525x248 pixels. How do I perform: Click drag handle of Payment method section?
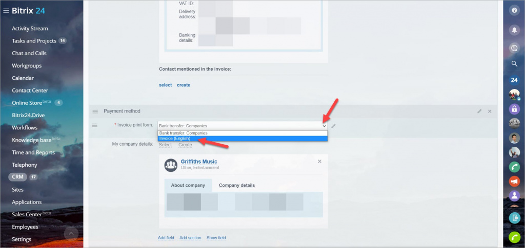95,111
